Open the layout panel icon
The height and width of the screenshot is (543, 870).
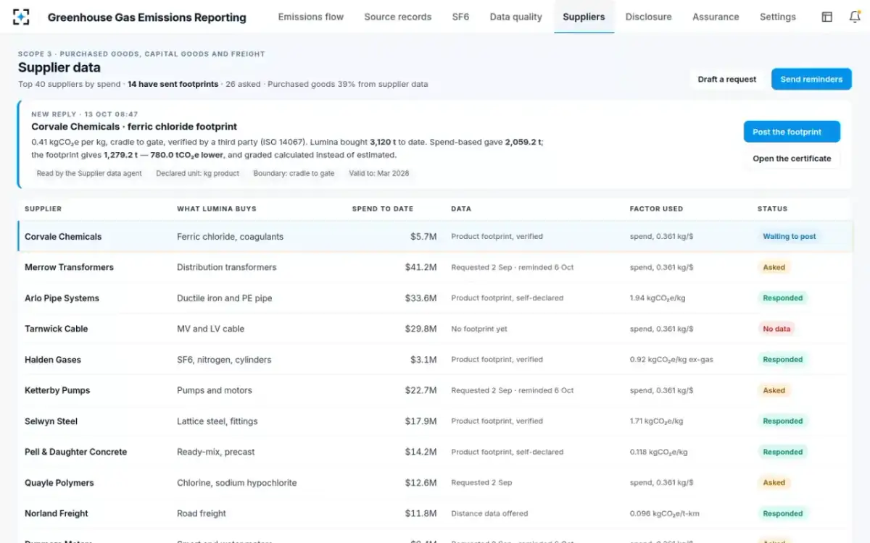(826, 17)
